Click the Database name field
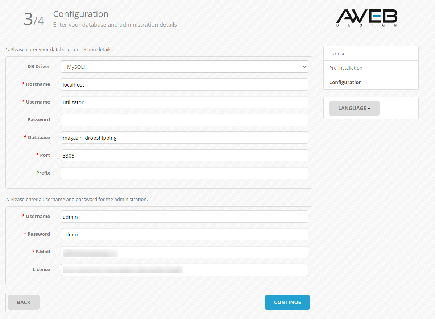Viewport: 435px width, 319px height. (x=185, y=138)
